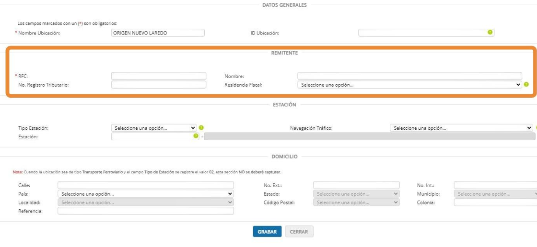Open the Navegación Tráfico dropdown
This screenshot has width=537, height=247.
coord(461,128)
